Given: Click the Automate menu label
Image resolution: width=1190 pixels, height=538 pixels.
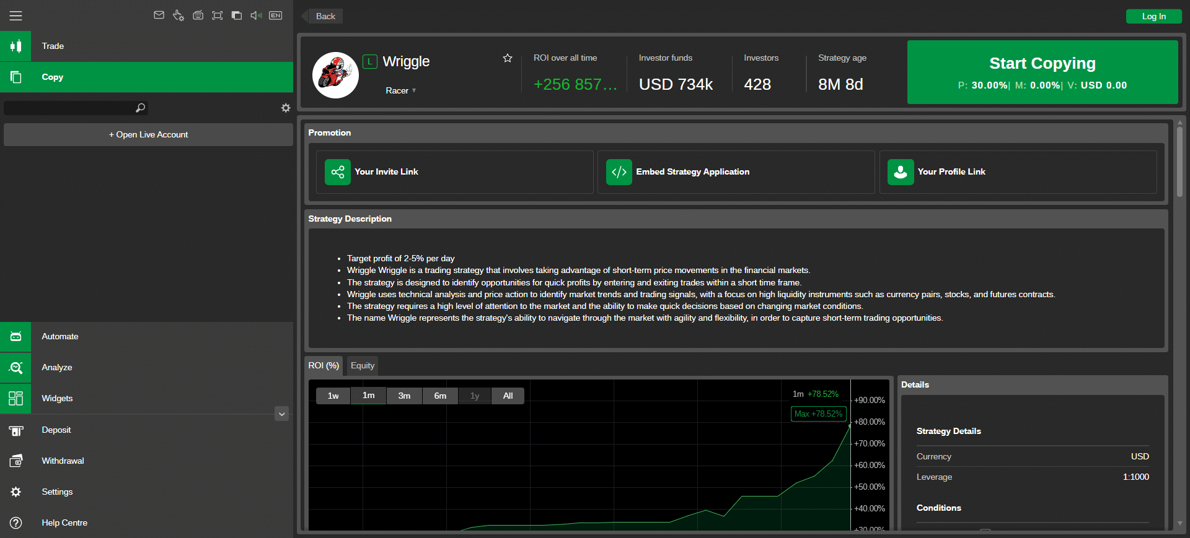Looking at the screenshot, I should coord(60,336).
